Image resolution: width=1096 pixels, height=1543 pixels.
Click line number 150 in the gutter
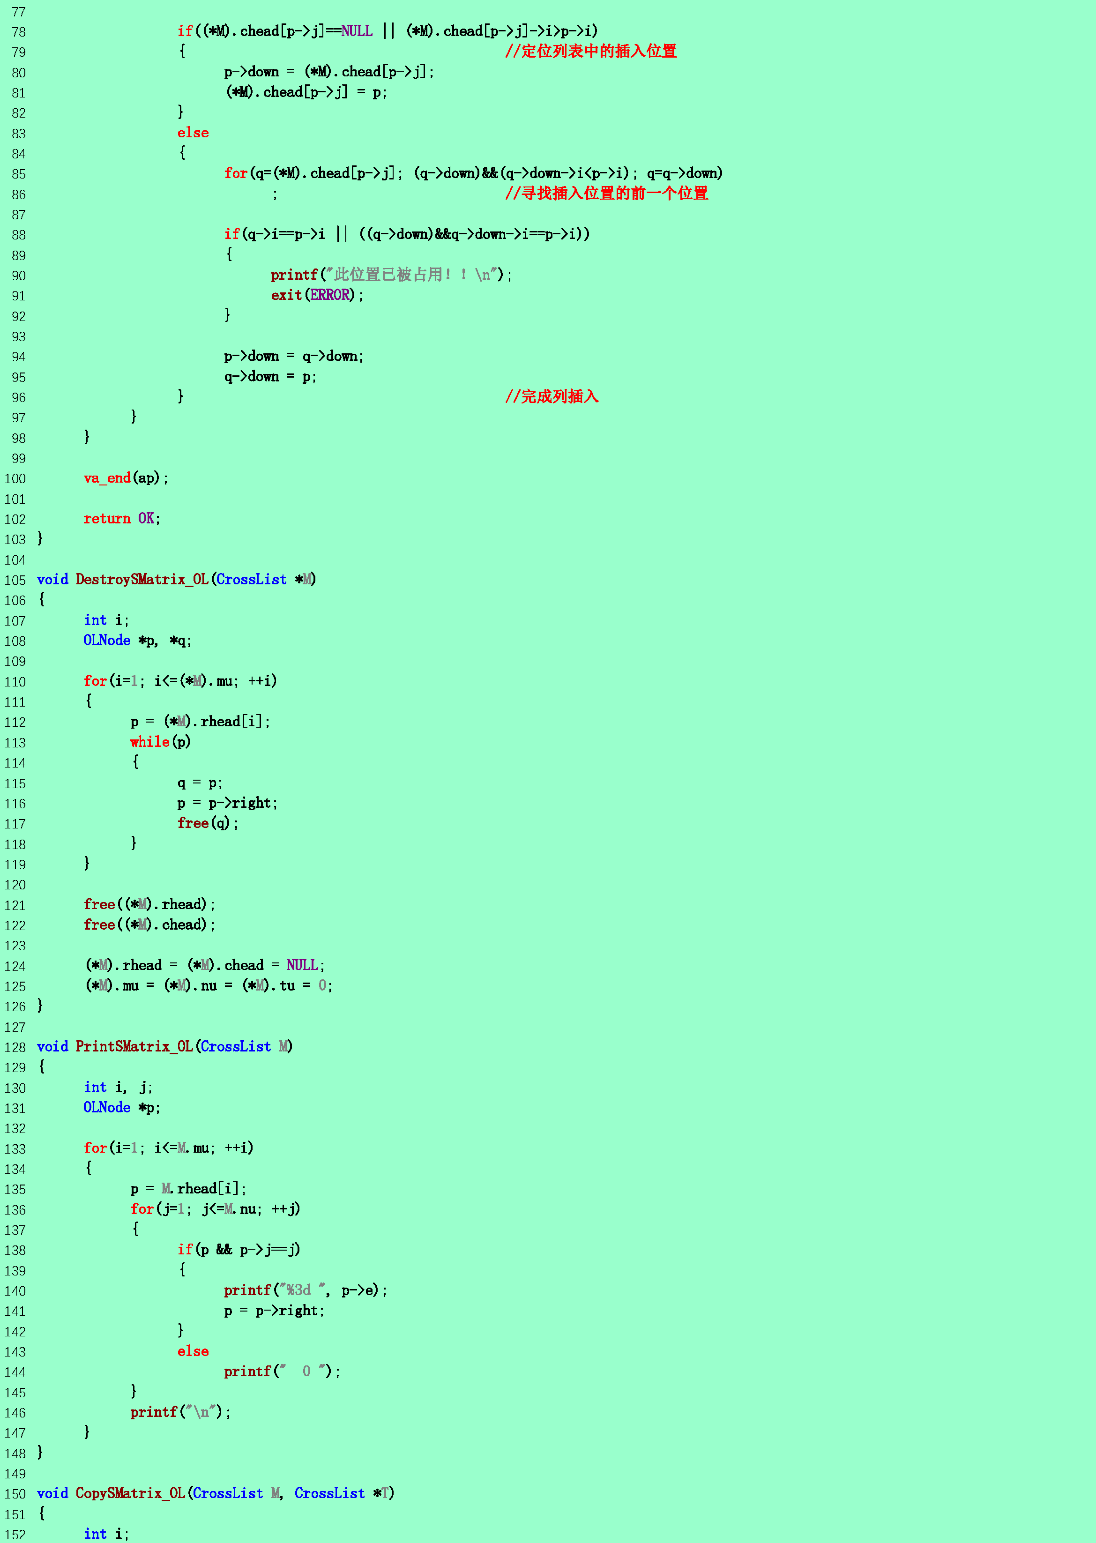pyautogui.click(x=15, y=1494)
